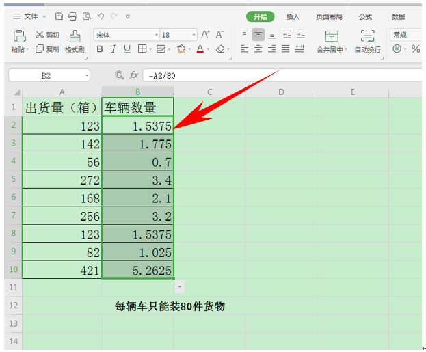This screenshot has height=352, width=426.
Task: Expand the fill color dropdown arrow
Action: click(x=189, y=49)
